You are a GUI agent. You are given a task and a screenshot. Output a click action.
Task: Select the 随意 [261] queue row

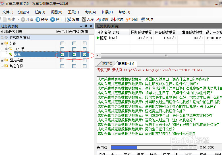pos(159,38)
